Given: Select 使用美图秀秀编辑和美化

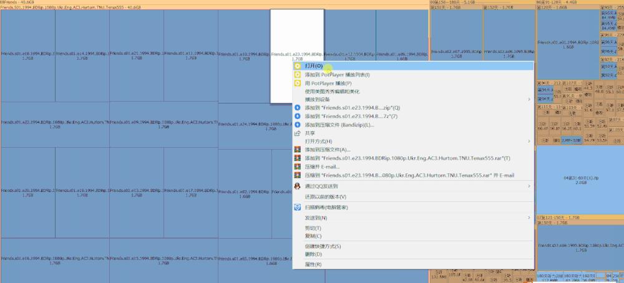Looking at the screenshot, I should pyautogui.click(x=413, y=92).
